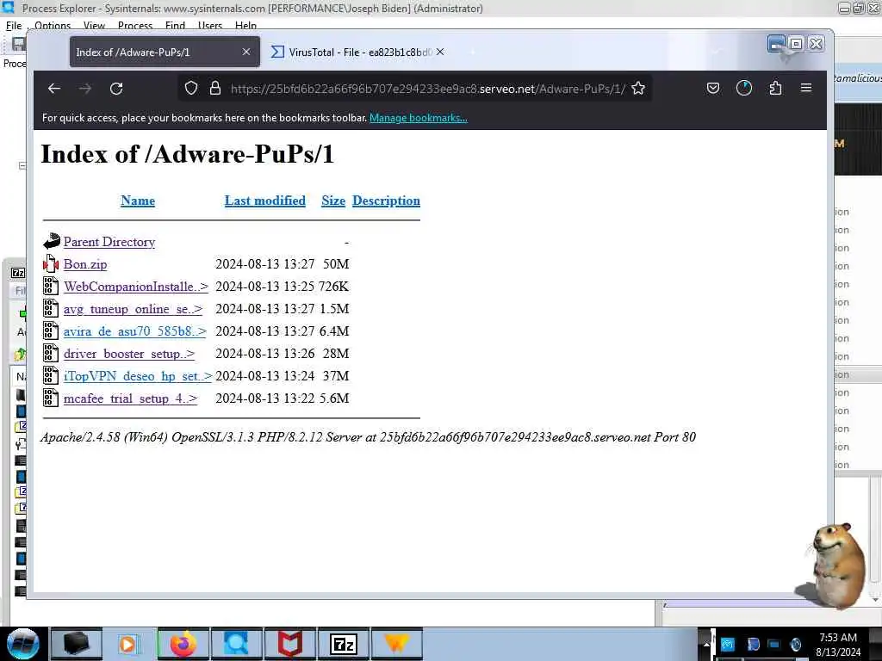Screen dimensions: 882x661
Task: Open the Parent Directory link
Action: point(109,242)
